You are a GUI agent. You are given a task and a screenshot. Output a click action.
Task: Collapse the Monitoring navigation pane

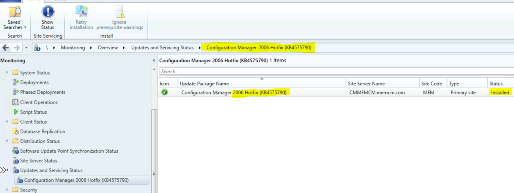tap(154, 61)
